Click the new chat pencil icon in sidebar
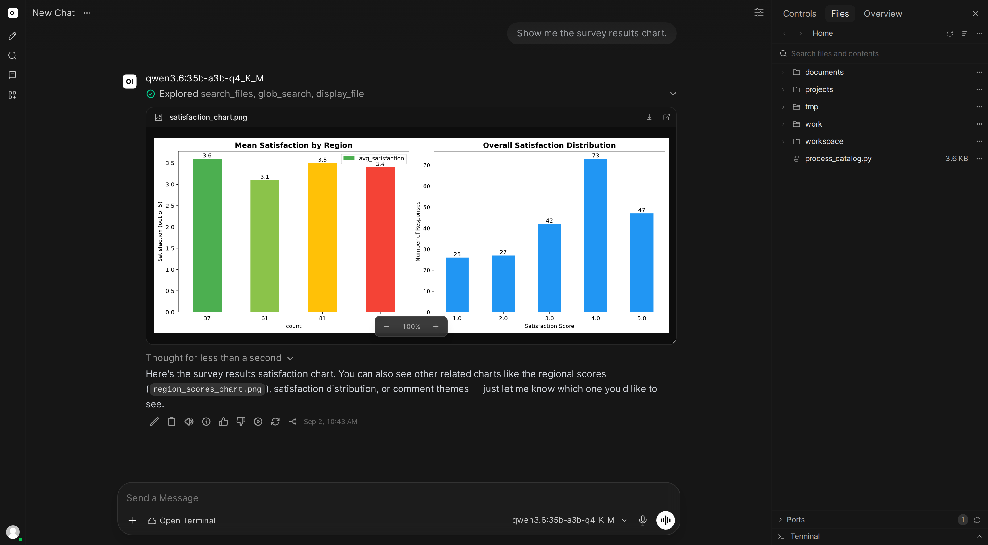988x545 pixels. [x=12, y=35]
